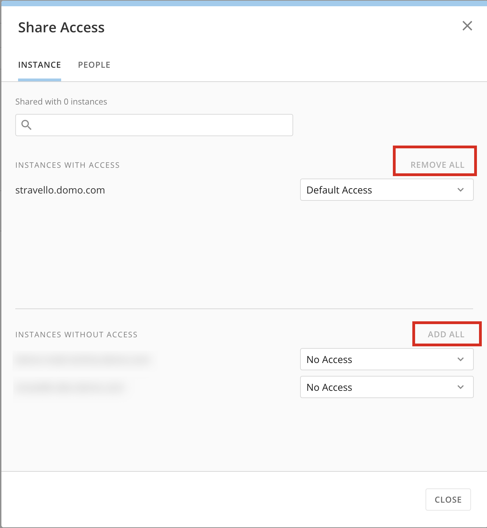This screenshot has height=528, width=487.
Task: Click the CLOSE button
Action: click(x=448, y=500)
